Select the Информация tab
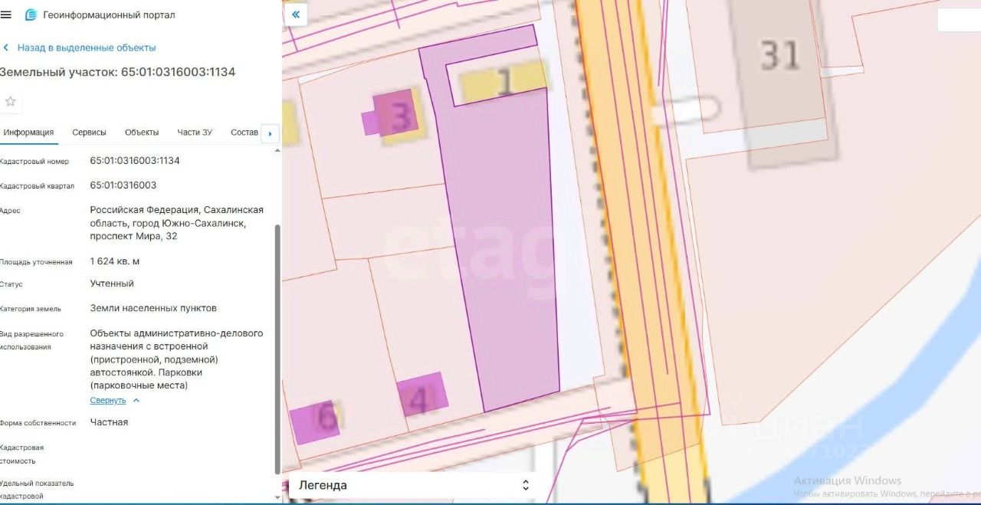This screenshot has width=981, height=505. click(x=28, y=133)
